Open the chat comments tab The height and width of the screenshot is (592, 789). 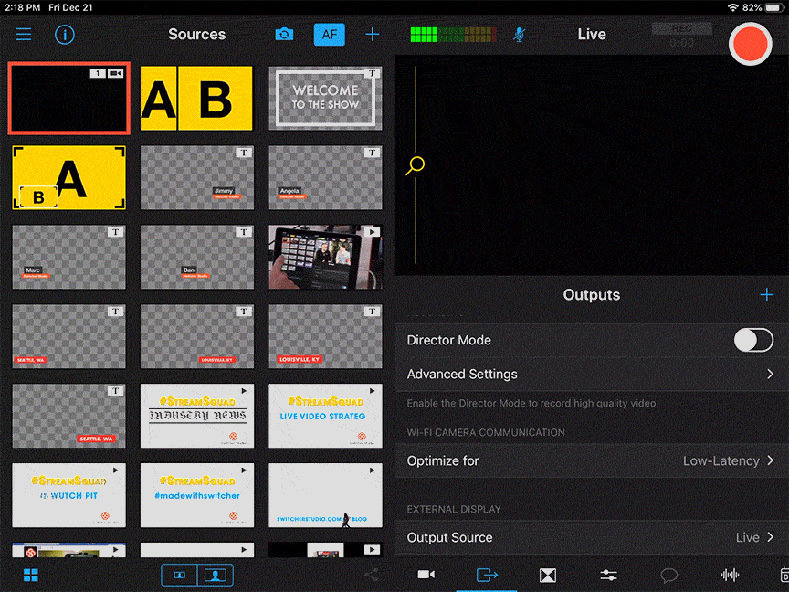669,575
